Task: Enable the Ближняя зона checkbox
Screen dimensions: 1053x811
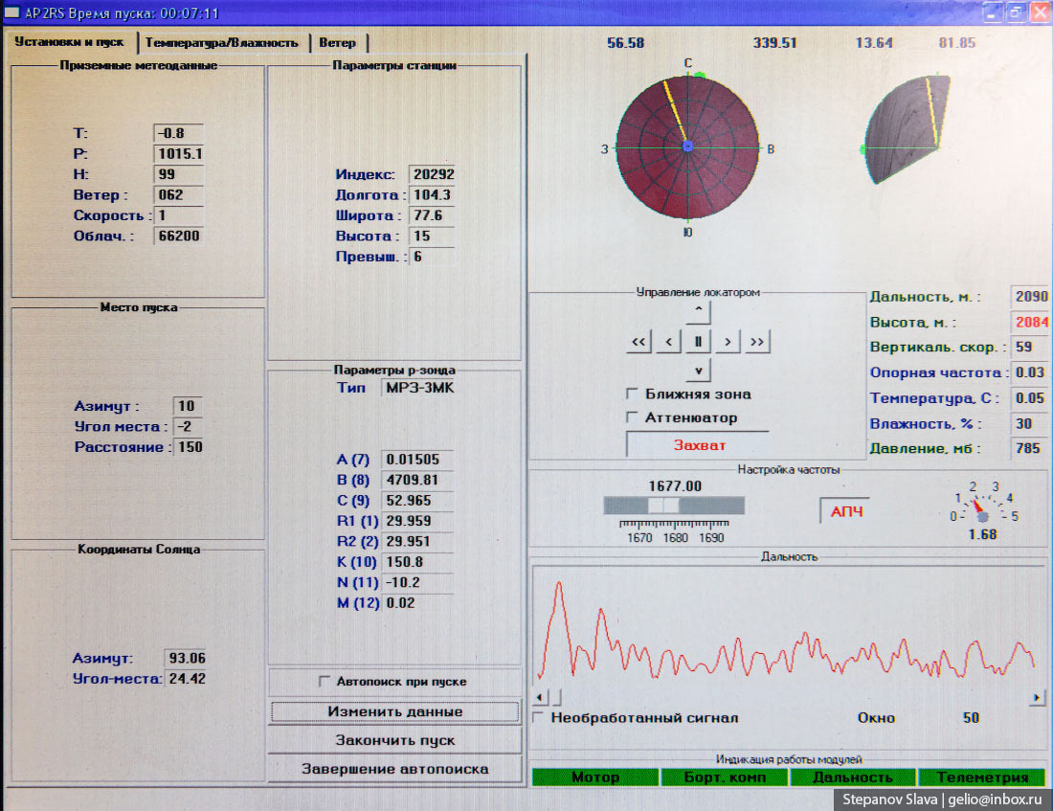Action: pos(632,394)
